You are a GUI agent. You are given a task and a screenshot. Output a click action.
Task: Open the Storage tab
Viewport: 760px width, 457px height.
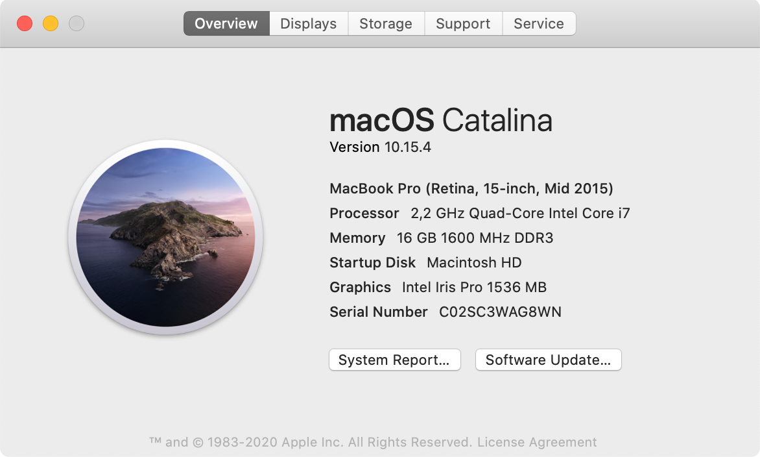tap(386, 23)
